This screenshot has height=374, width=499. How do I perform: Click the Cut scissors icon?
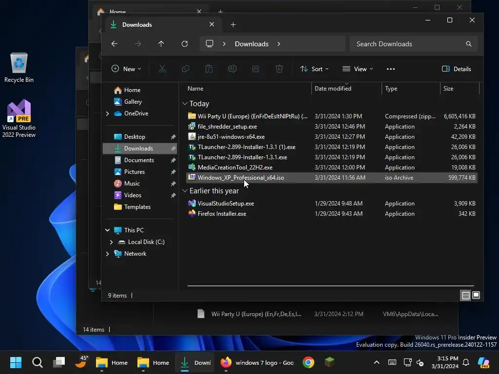[x=162, y=69]
